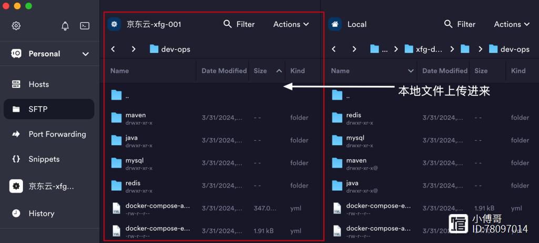Click the Hosts server icon
The height and width of the screenshot is (243, 539).
pos(16,84)
